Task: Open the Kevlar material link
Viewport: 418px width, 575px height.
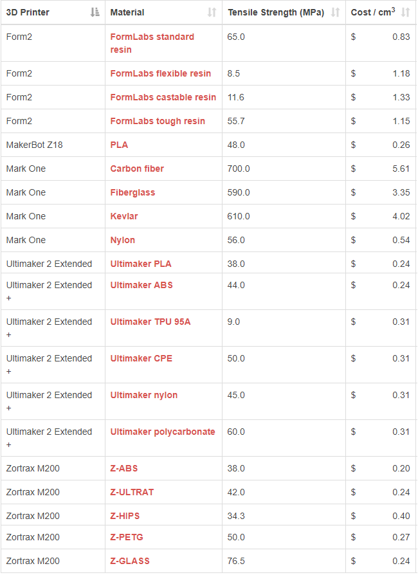Action: (124, 216)
